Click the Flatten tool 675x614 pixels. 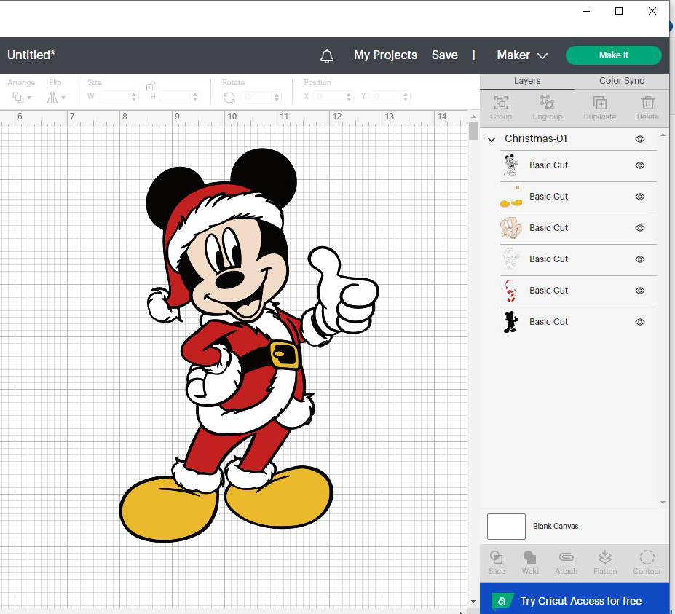605,557
